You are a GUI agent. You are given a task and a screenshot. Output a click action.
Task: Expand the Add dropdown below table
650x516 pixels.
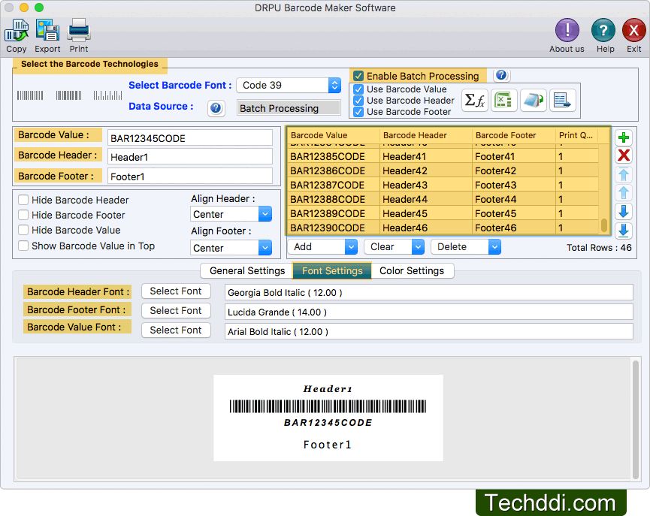(322, 246)
